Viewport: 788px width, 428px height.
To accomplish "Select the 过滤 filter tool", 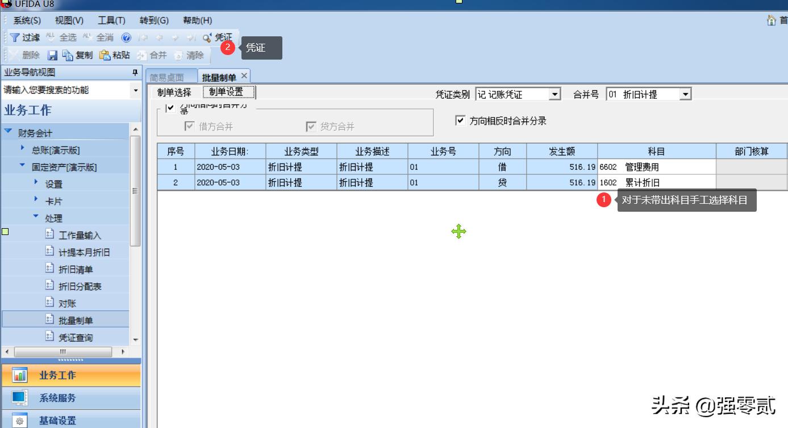I will tap(26, 37).
